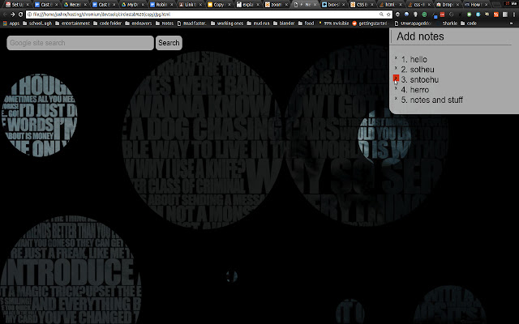Delete the note "4. herro" with its x
Image resolution: width=519 pixels, height=324 pixels.
(x=396, y=88)
